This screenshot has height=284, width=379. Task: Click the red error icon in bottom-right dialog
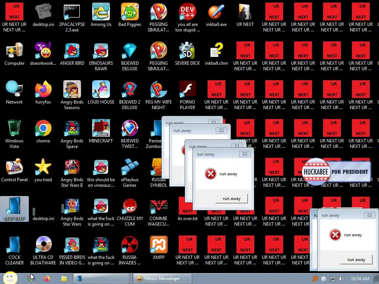point(335,235)
